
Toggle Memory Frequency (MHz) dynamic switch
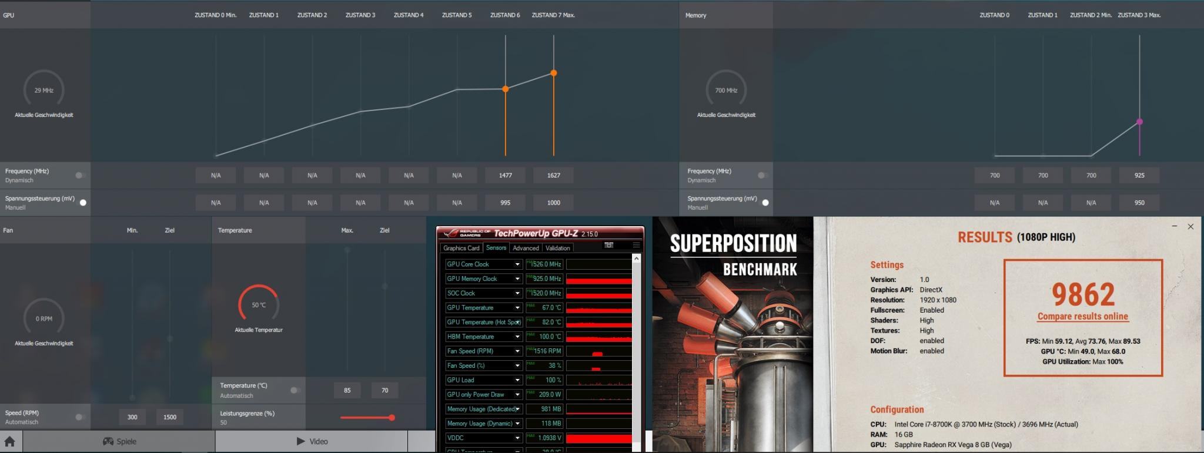tap(762, 175)
